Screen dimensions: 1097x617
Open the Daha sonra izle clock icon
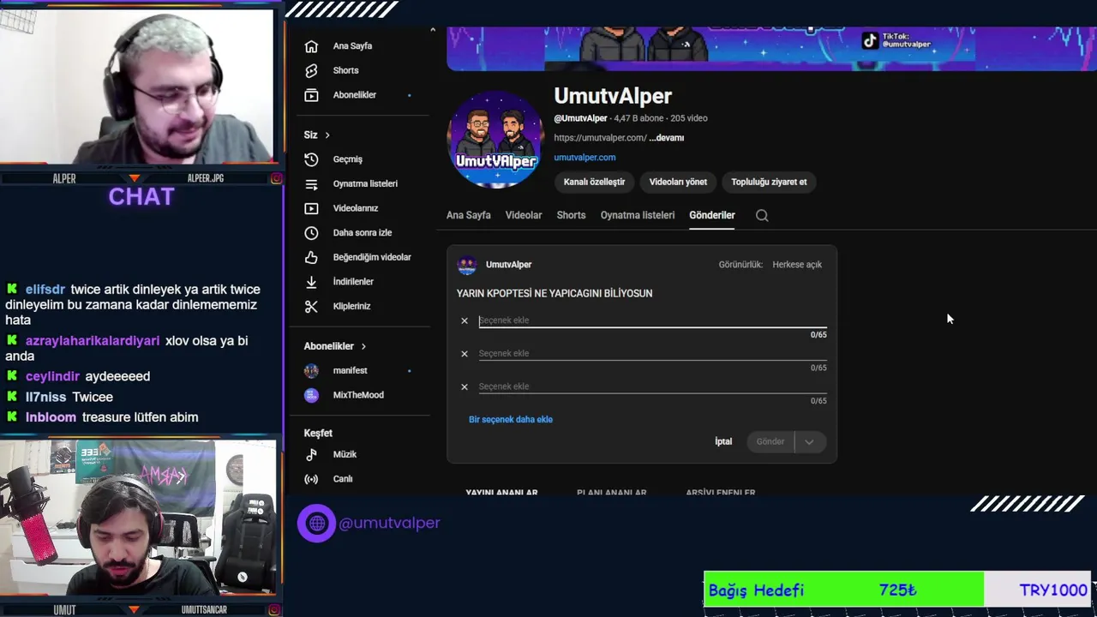(311, 233)
